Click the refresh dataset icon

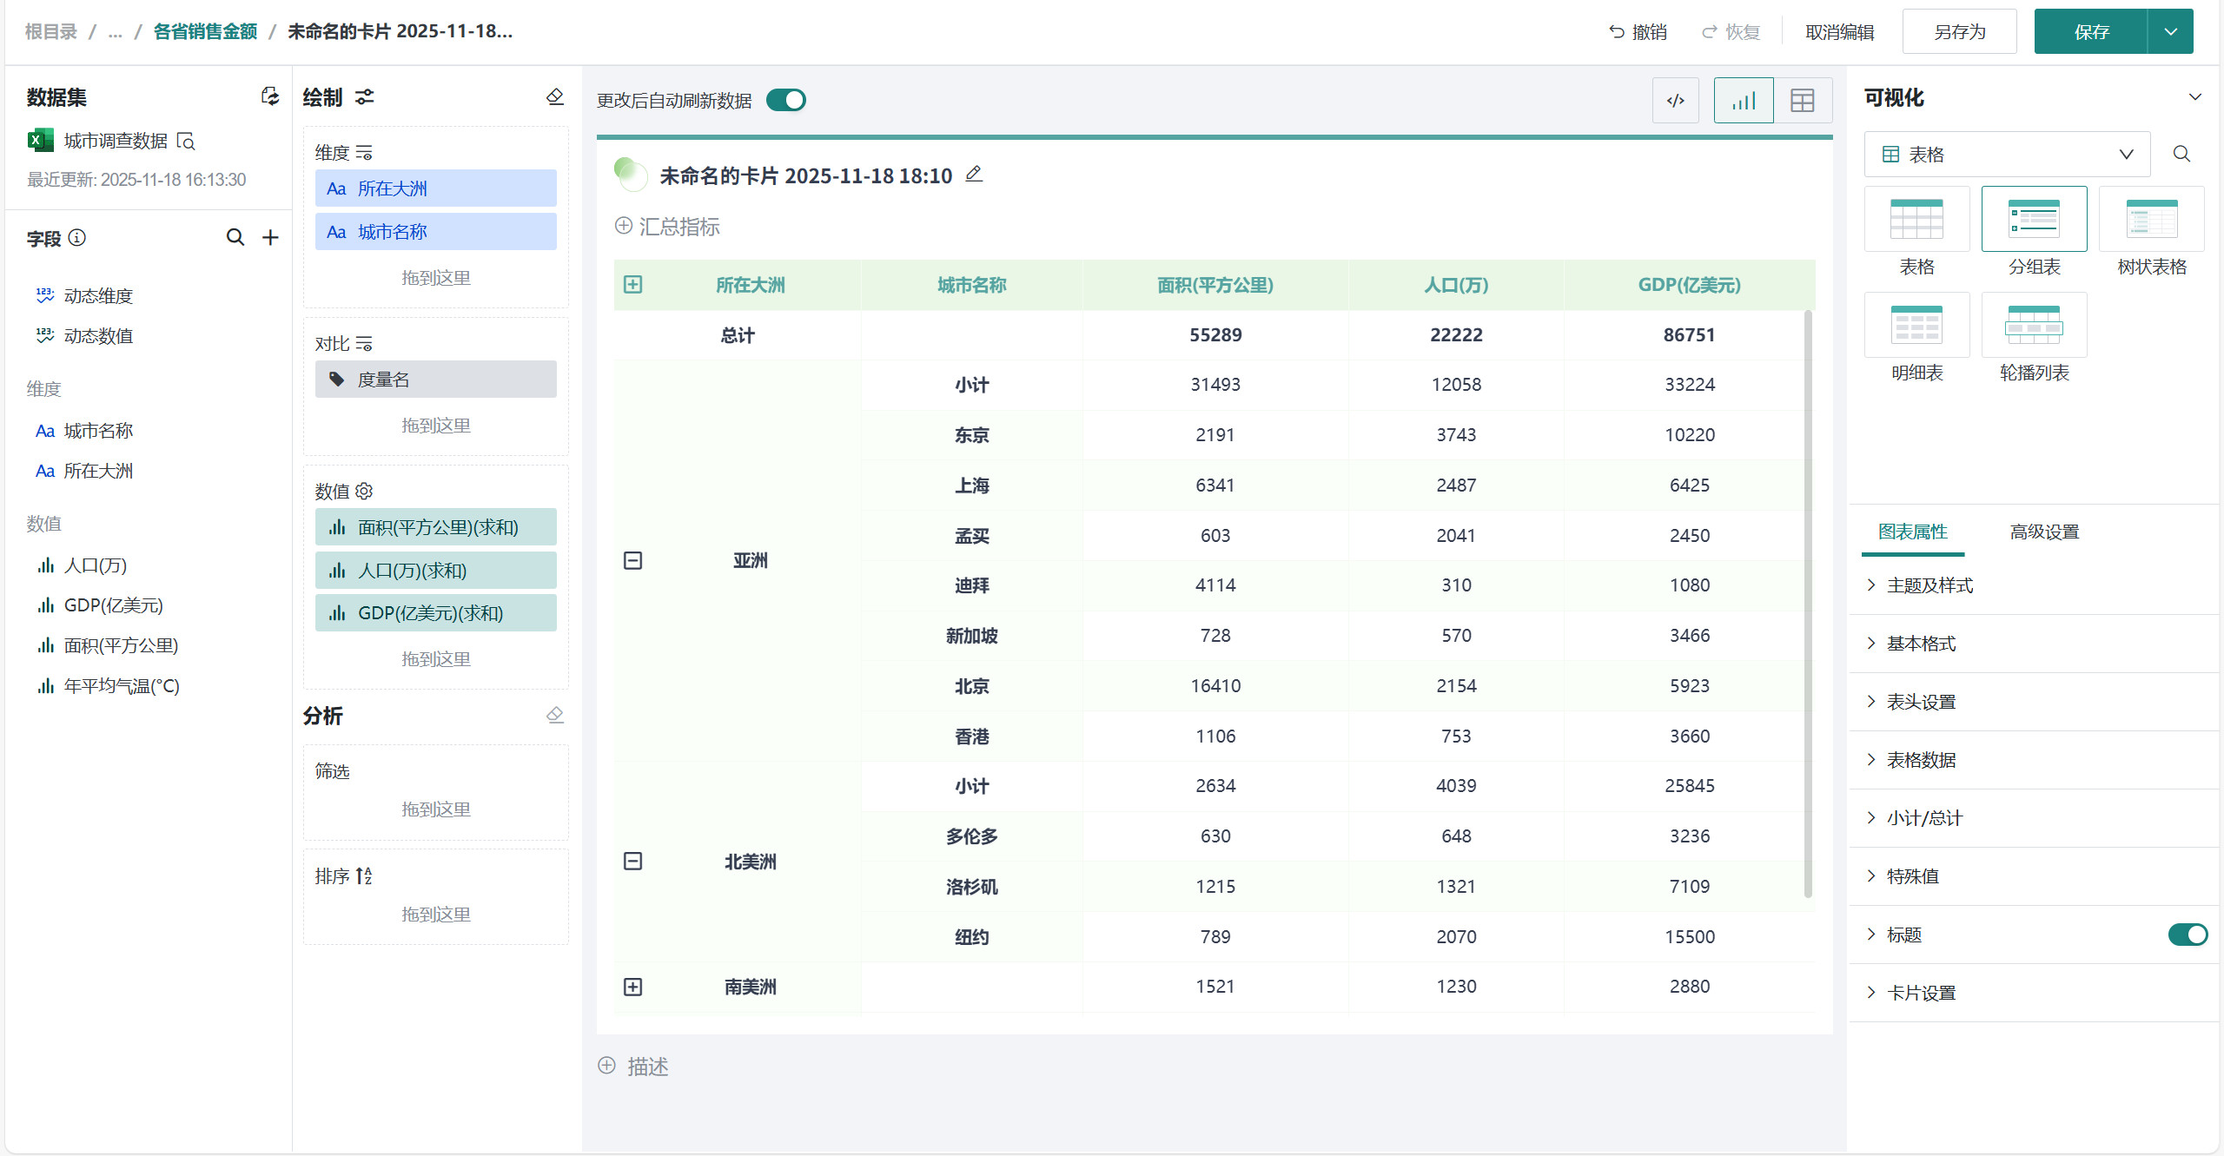(x=270, y=96)
